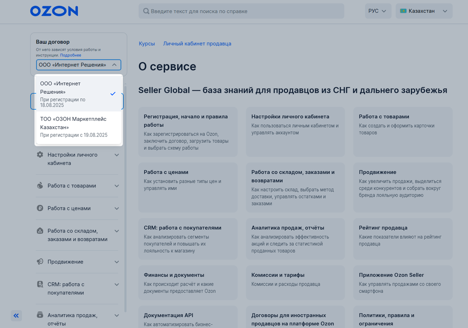Expand Работа с ценами sidebar chevron
468x328 pixels.
[117, 208]
